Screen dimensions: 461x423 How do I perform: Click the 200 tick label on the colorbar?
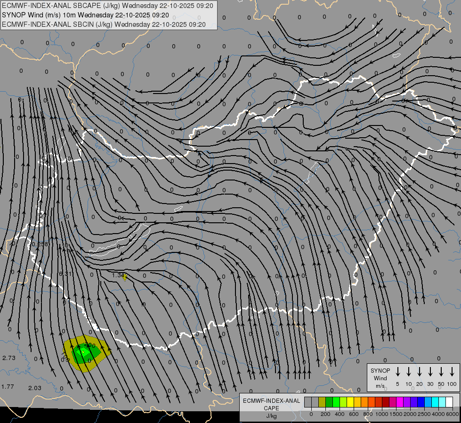click(325, 414)
